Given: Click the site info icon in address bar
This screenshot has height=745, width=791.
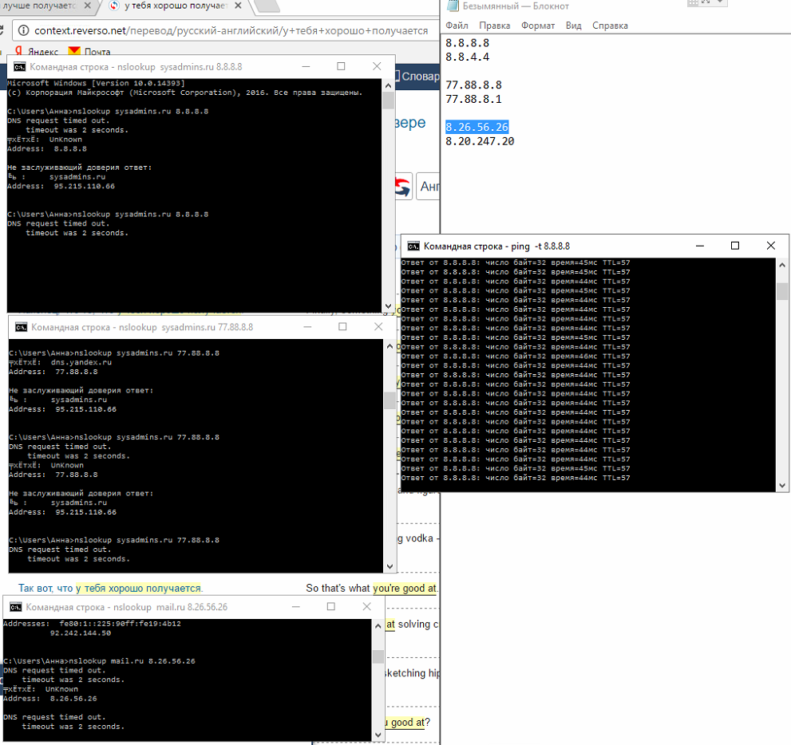Looking at the screenshot, I should click(x=24, y=31).
